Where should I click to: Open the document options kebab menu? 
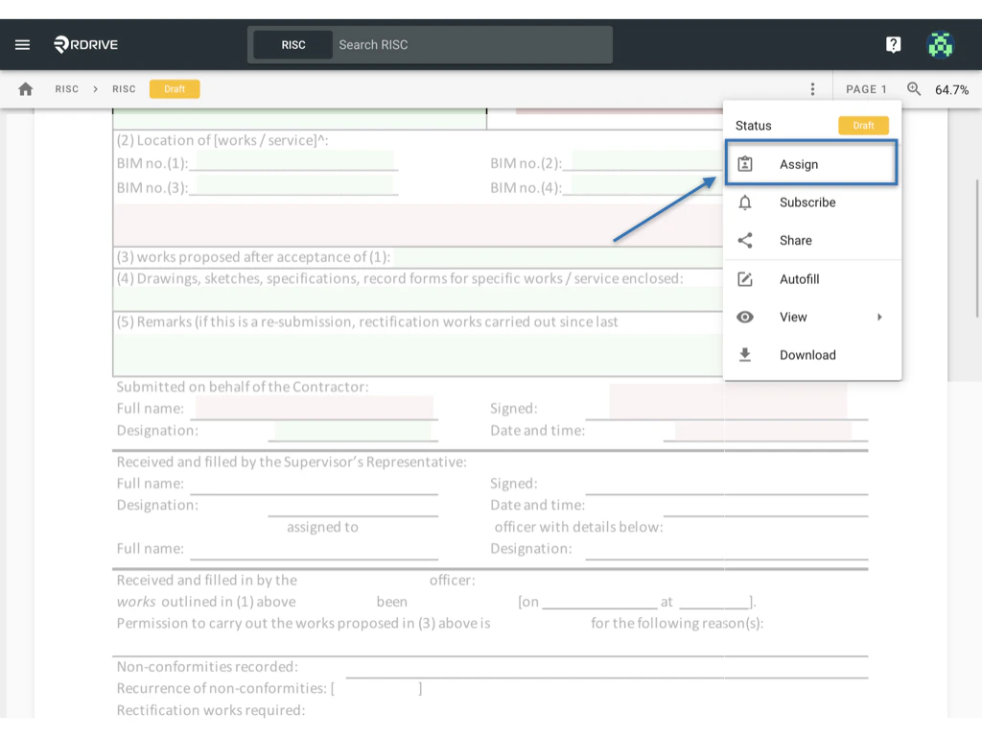pyautogui.click(x=812, y=88)
